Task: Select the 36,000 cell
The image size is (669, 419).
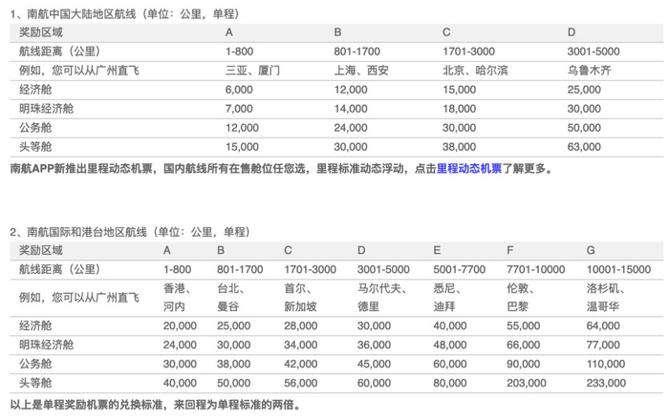Action: (374, 345)
